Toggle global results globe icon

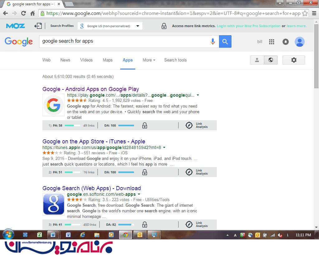click(271, 60)
